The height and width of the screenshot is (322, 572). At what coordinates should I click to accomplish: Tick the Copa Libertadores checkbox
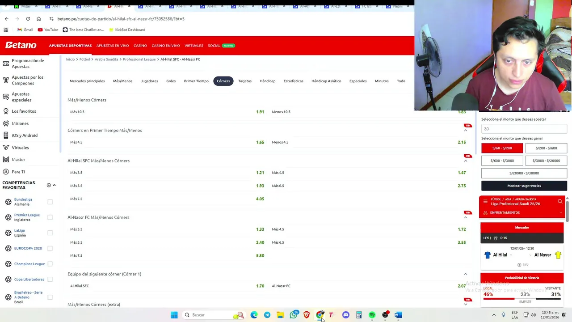click(x=50, y=279)
